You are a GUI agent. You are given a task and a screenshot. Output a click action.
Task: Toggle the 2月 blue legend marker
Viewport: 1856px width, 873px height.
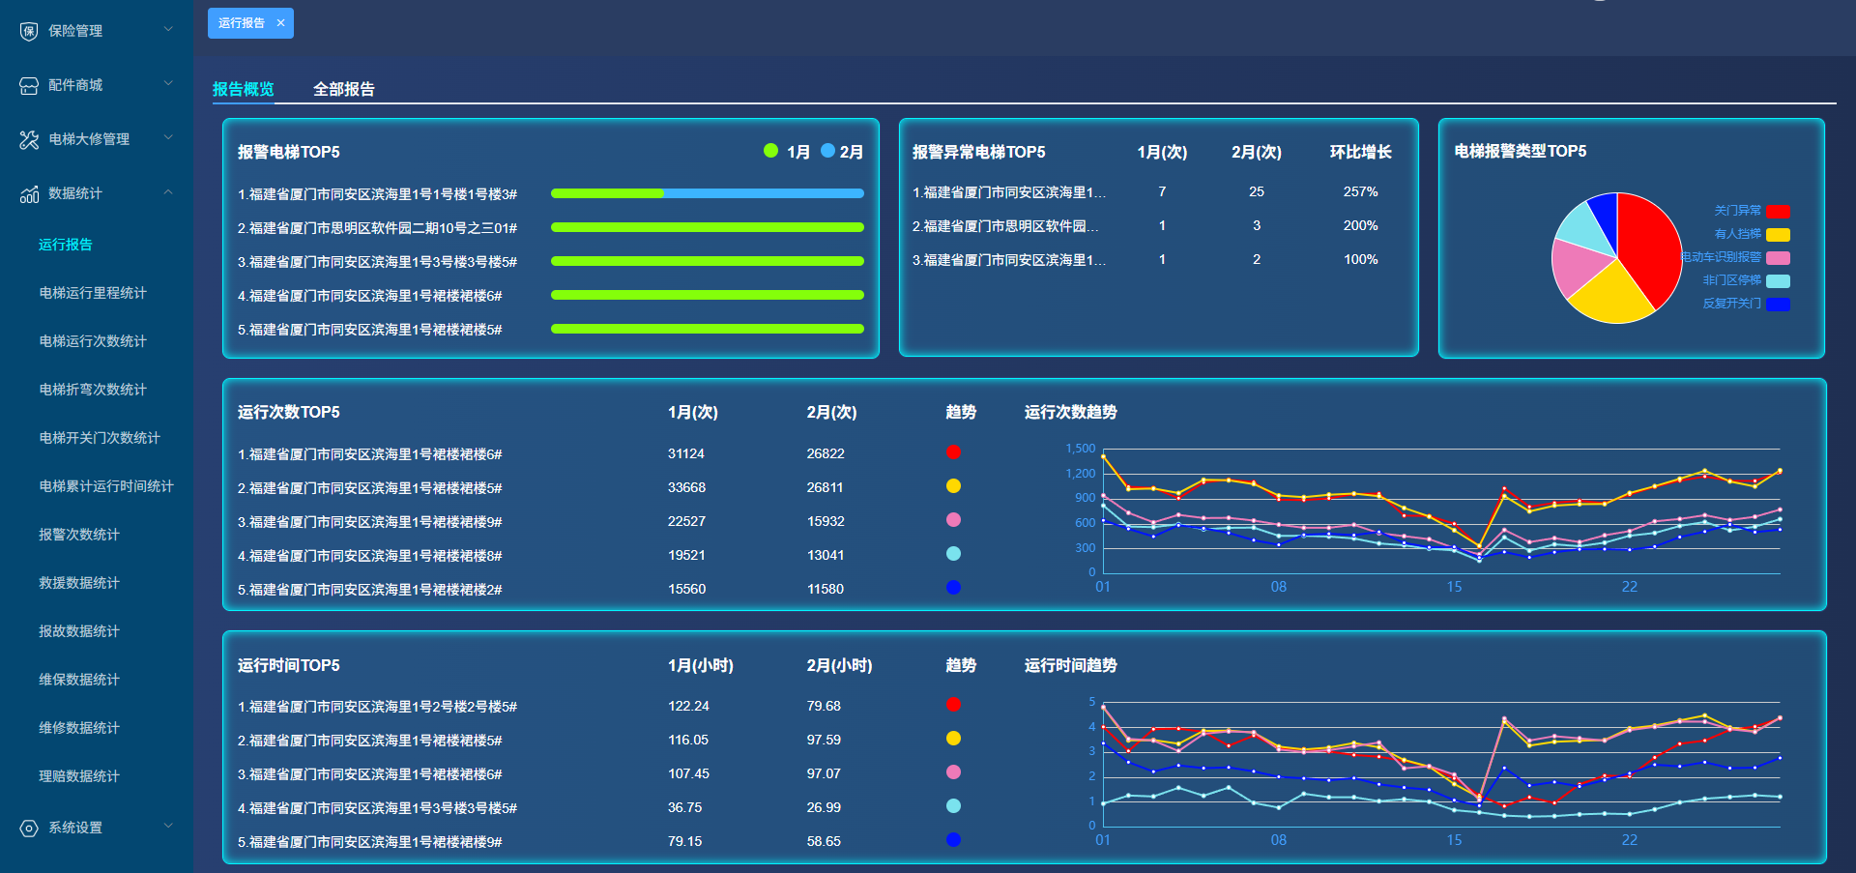coord(827,151)
